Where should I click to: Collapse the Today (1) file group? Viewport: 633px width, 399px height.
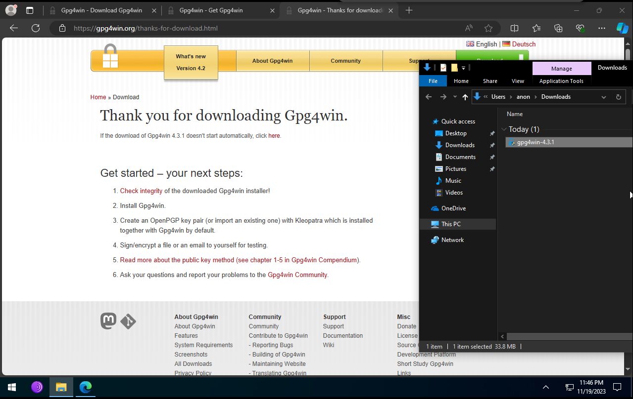504,129
